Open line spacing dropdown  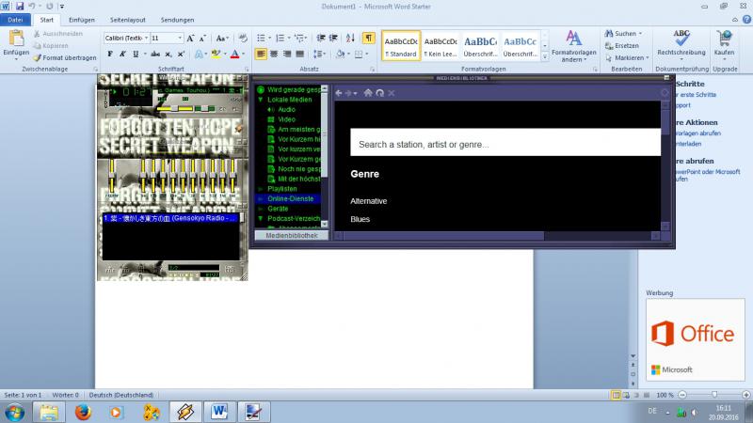[x=319, y=55]
